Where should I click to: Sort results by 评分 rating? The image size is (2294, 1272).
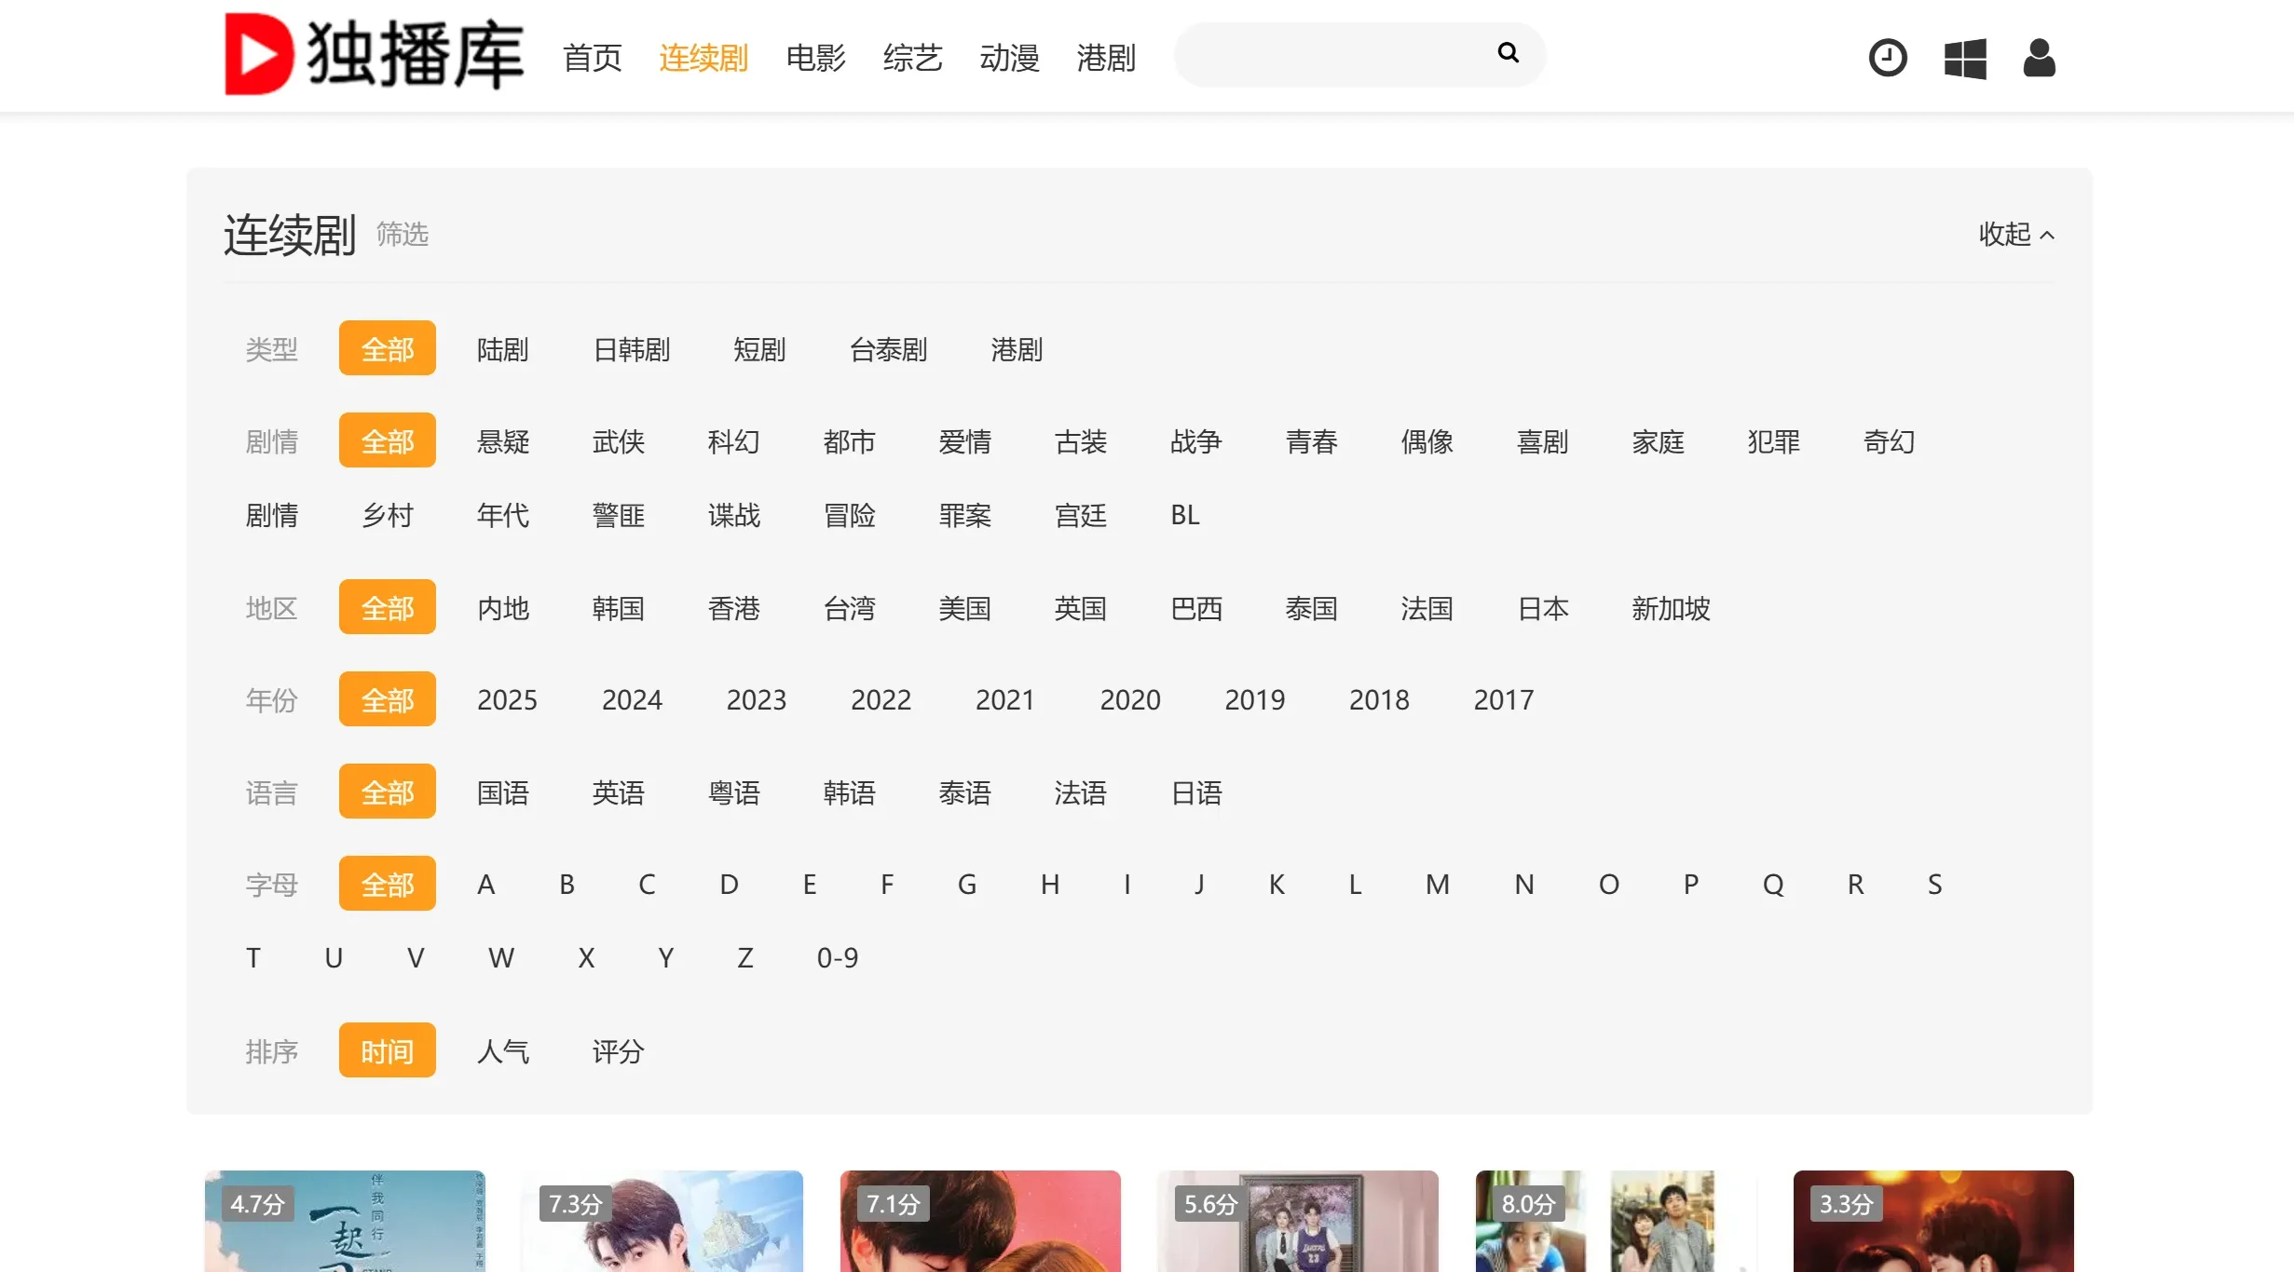click(618, 1050)
